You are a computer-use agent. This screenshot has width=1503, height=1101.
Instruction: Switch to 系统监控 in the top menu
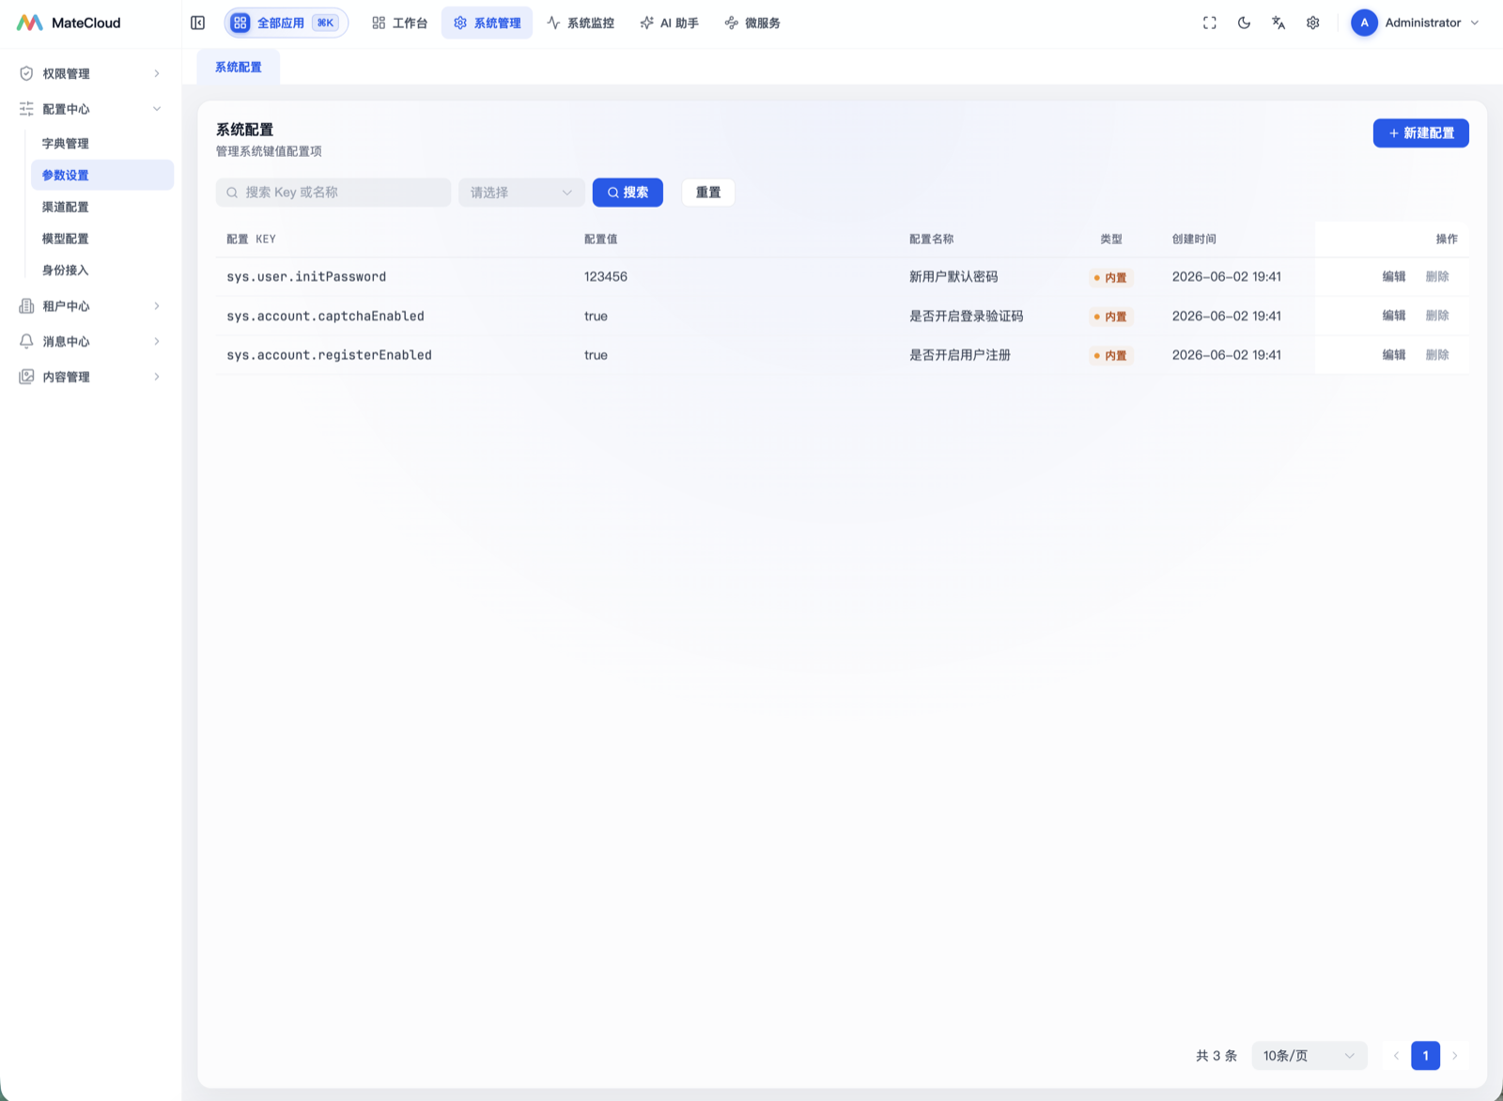point(581,23)
